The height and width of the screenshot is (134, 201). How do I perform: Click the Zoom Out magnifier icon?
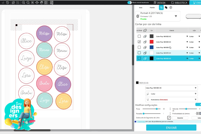click(28, 3)
